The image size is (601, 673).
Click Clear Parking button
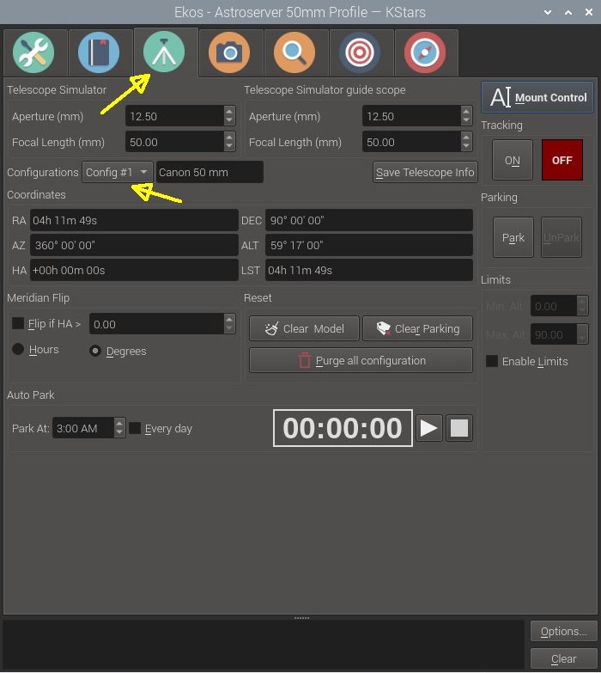[x=418, y=329]
